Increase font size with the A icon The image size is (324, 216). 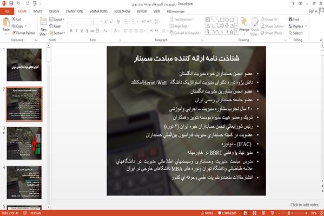tap(106, 22)
